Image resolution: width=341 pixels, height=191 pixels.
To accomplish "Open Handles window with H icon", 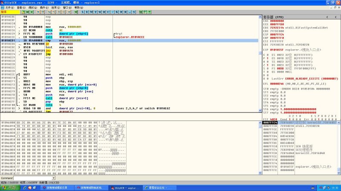I will 104,12.
